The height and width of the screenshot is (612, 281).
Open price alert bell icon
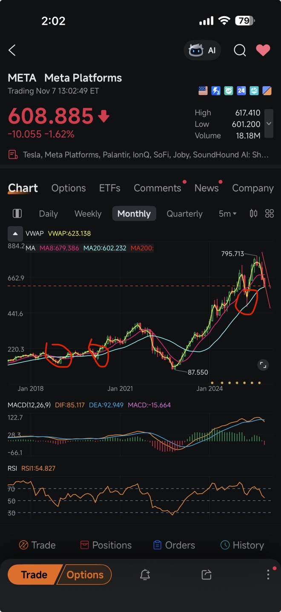click(x=145, y=574)
